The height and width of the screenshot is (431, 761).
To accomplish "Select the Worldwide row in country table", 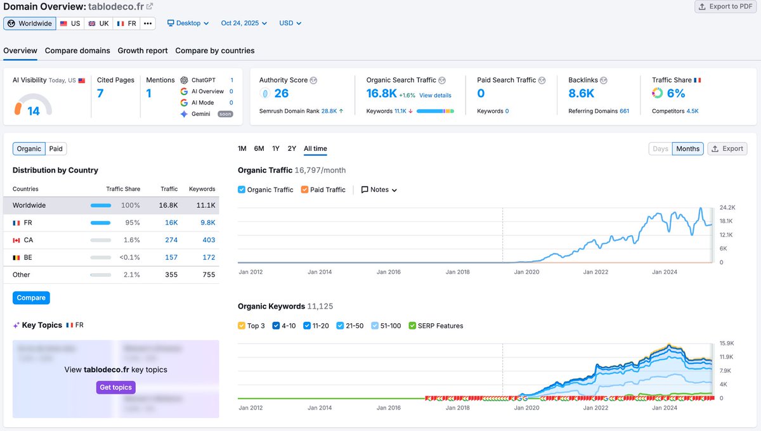I will click(x=111, y=205).
